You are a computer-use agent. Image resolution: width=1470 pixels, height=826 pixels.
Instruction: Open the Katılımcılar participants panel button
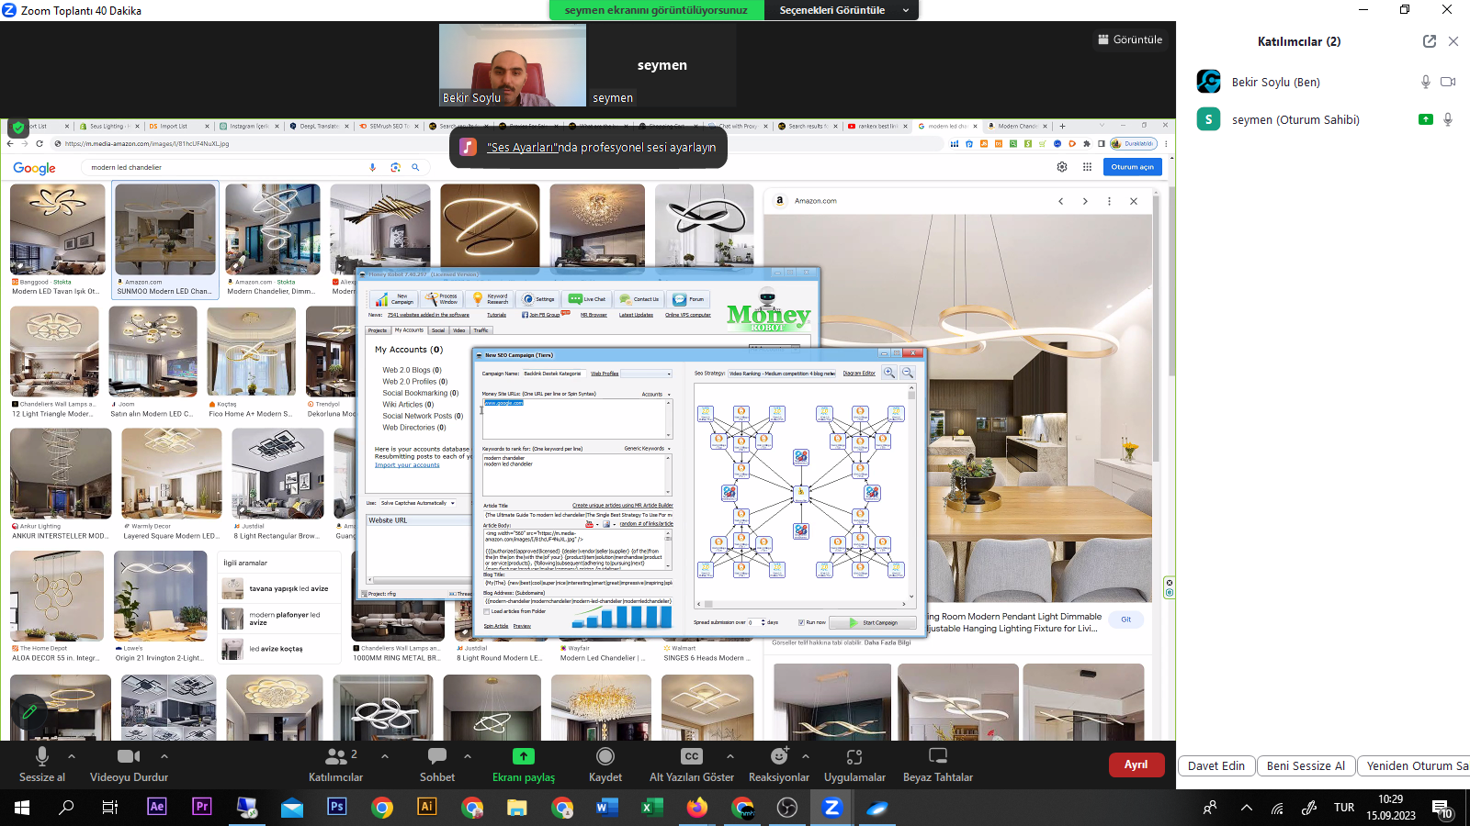point(335,765)
